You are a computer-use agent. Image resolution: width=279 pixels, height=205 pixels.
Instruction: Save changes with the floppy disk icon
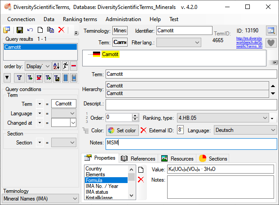[x=20, y=30]
